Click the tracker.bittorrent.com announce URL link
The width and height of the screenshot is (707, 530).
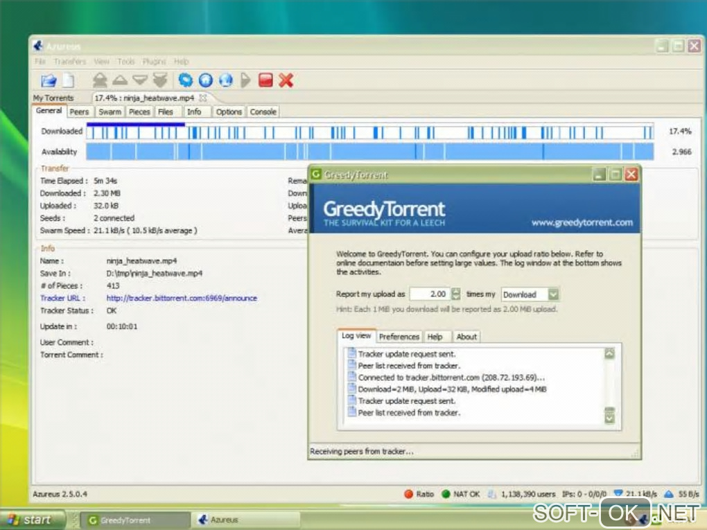pos(182,298)
